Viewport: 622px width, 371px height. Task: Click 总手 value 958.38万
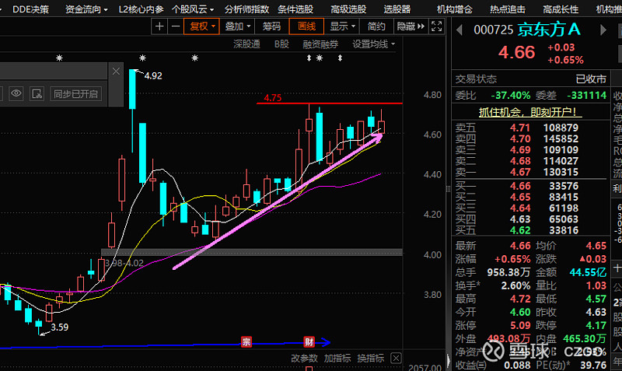[508, 272]
